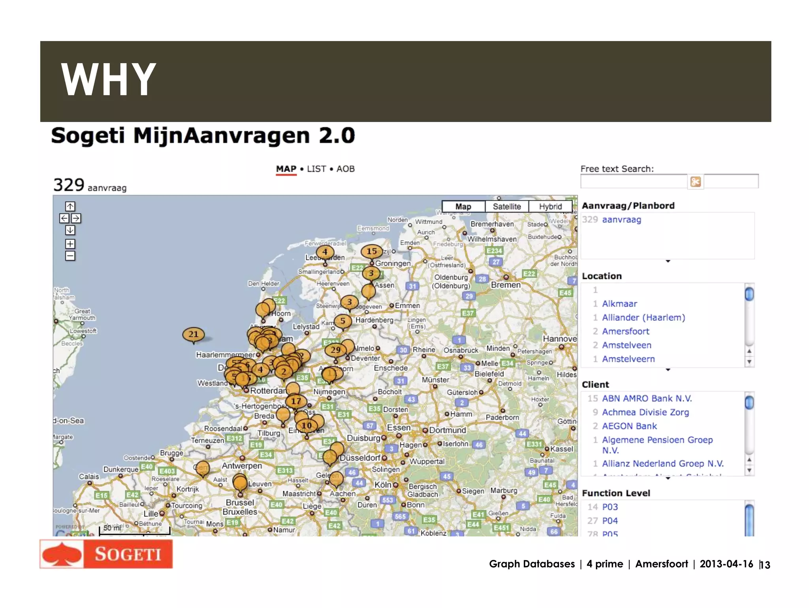809x608 pixels.
Task: Filter client by Algemene Pensioen Groep N.V.
Action: click(x=657, y=445)
